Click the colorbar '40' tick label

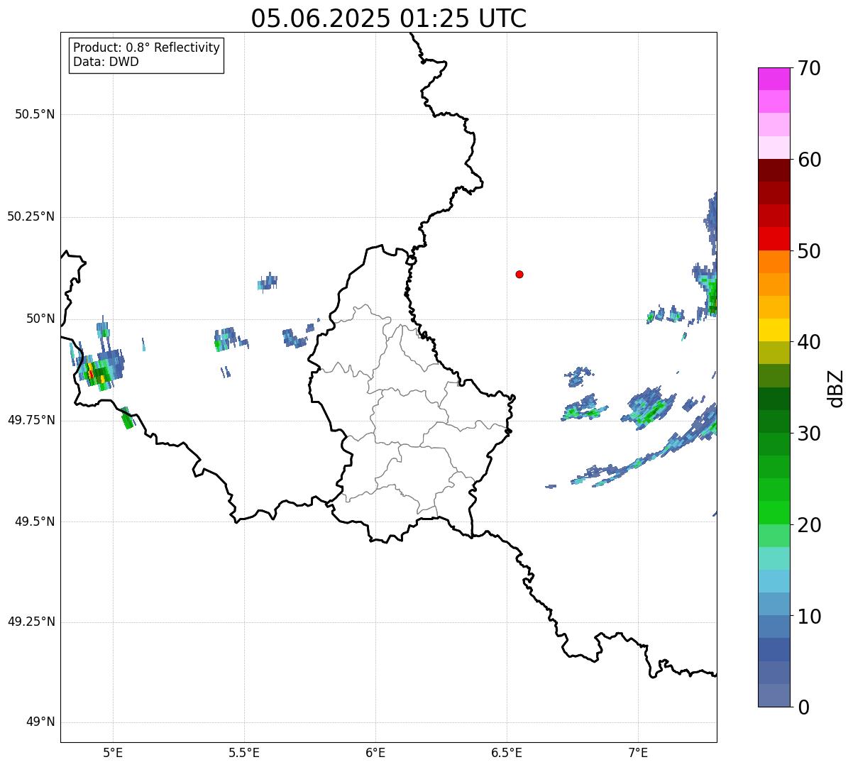[x=810, y=342]
